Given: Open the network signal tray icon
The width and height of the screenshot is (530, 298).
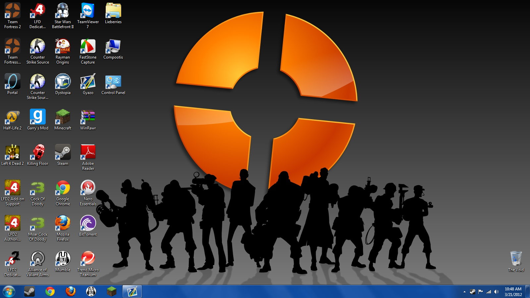Looking at the screenshot, I should 489,292.
